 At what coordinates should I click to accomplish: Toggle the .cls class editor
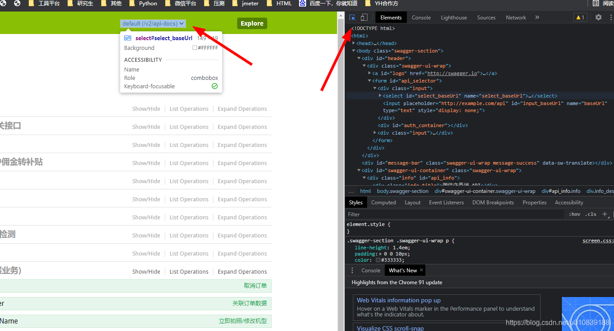coord(591,214)
